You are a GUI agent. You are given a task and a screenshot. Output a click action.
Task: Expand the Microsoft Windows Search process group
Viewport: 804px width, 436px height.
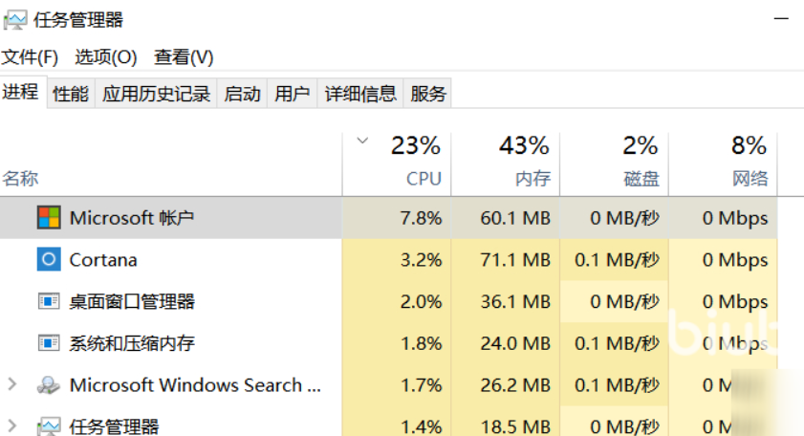click(12, 384)
